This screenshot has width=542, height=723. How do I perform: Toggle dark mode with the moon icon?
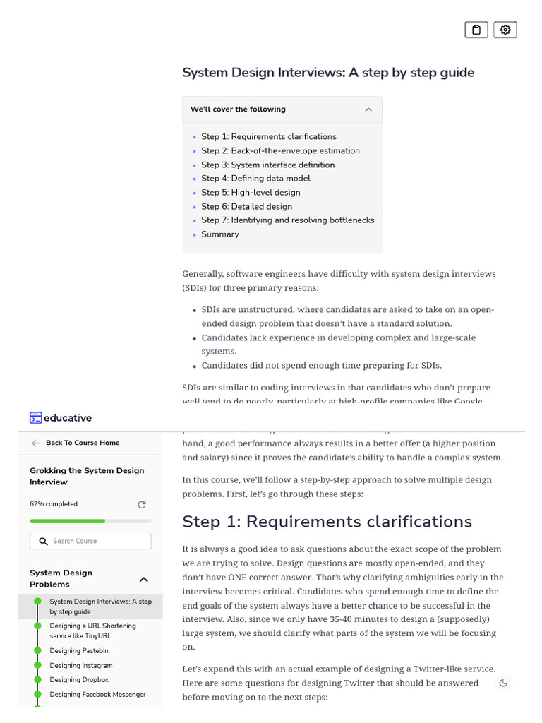pos(503,683)
